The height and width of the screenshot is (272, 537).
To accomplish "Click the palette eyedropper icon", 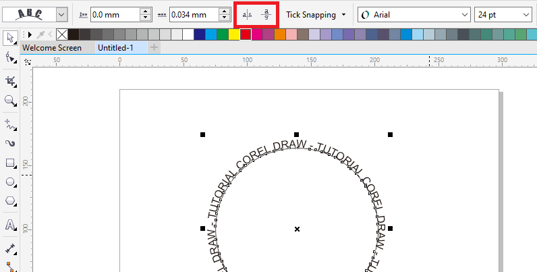I will 40,34.
